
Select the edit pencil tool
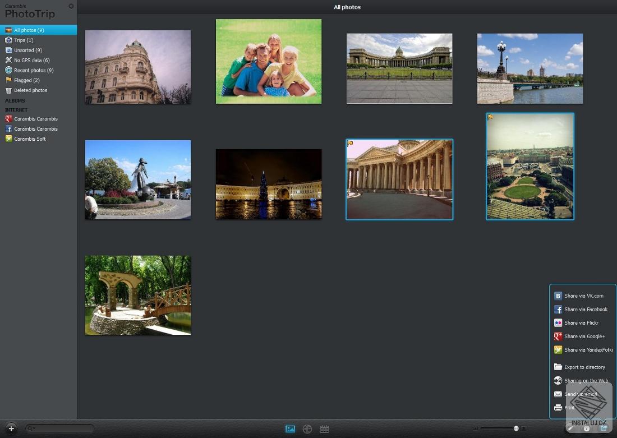coord(570,428)
